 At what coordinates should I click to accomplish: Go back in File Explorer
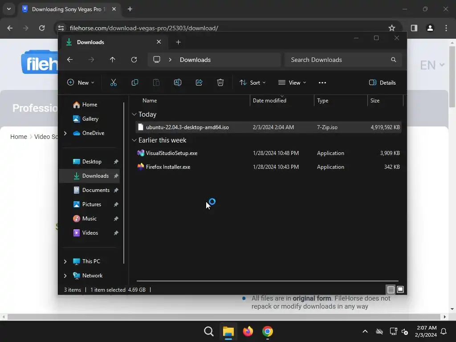tap(70, 60)
